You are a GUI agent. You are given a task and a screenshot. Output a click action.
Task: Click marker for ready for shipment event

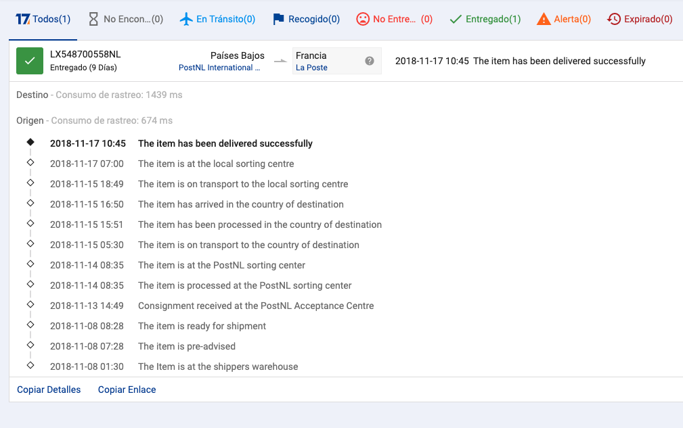30,325
